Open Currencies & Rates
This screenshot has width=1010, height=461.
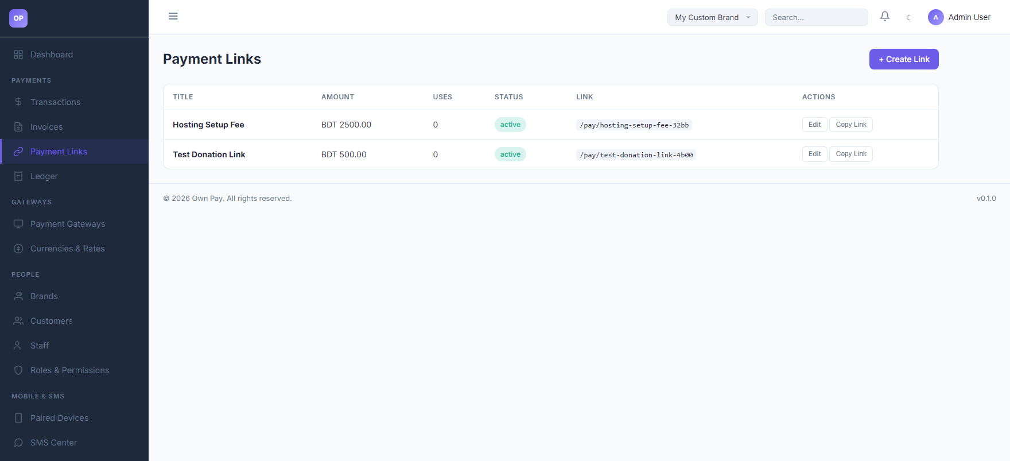[x=74, y=249]
